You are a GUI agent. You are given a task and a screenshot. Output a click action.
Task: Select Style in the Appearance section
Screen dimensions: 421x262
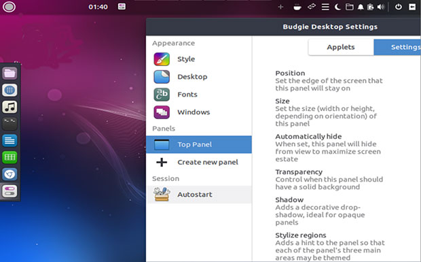pyautogui.click(x=199, y=59)
